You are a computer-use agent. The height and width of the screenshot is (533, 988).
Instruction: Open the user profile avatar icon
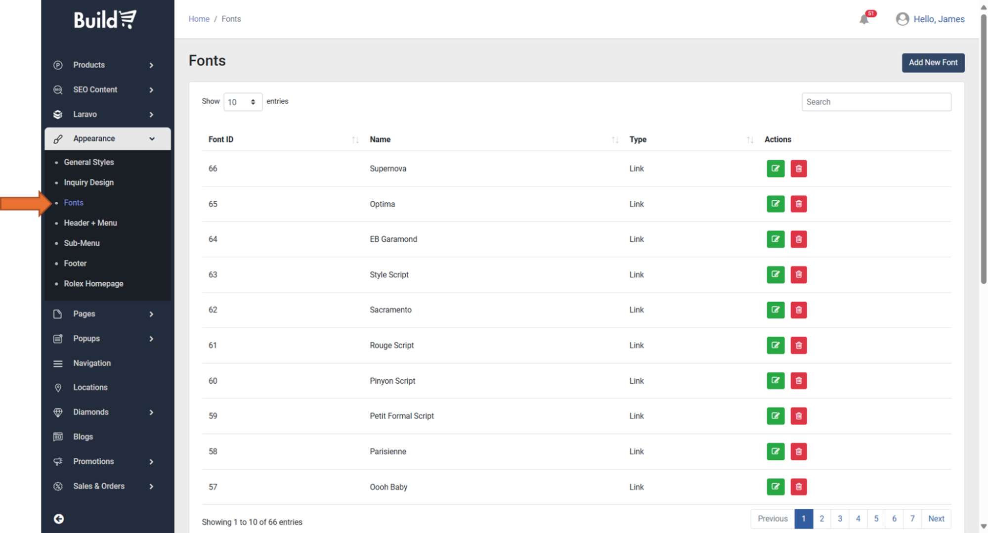(902, 19)
